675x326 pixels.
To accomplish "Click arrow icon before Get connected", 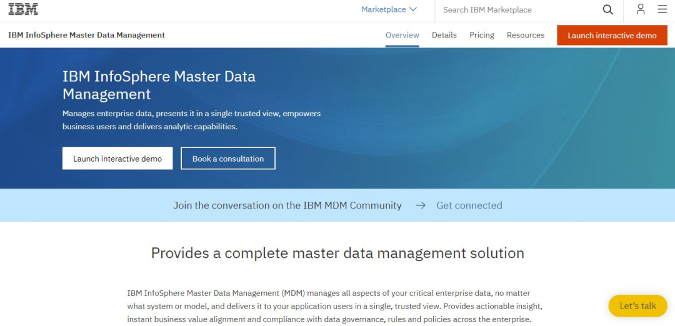I will 421,205.
